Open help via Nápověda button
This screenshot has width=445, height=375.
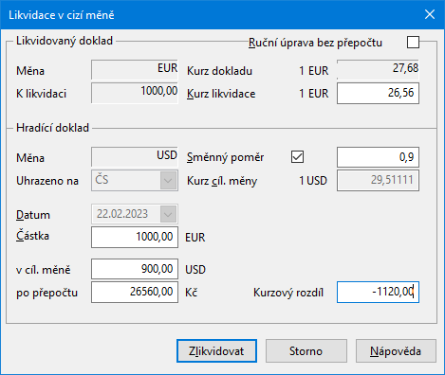[x=396, y=351]
